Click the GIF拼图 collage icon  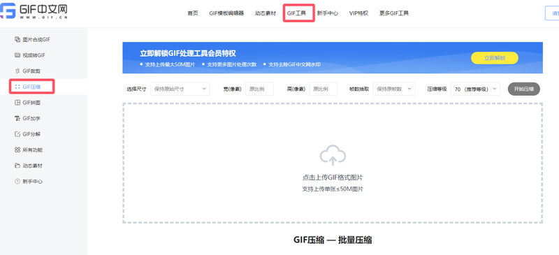[x=17, y=103]
